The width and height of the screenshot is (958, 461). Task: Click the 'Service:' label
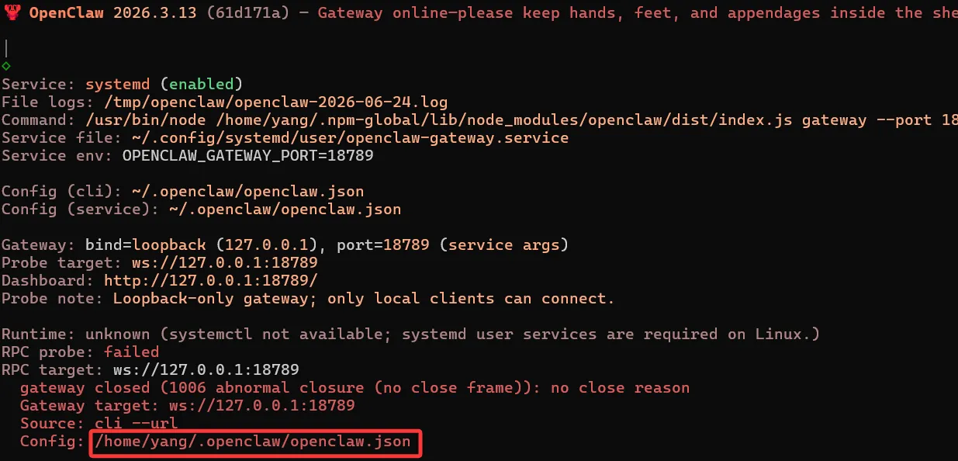click(39, 84)
